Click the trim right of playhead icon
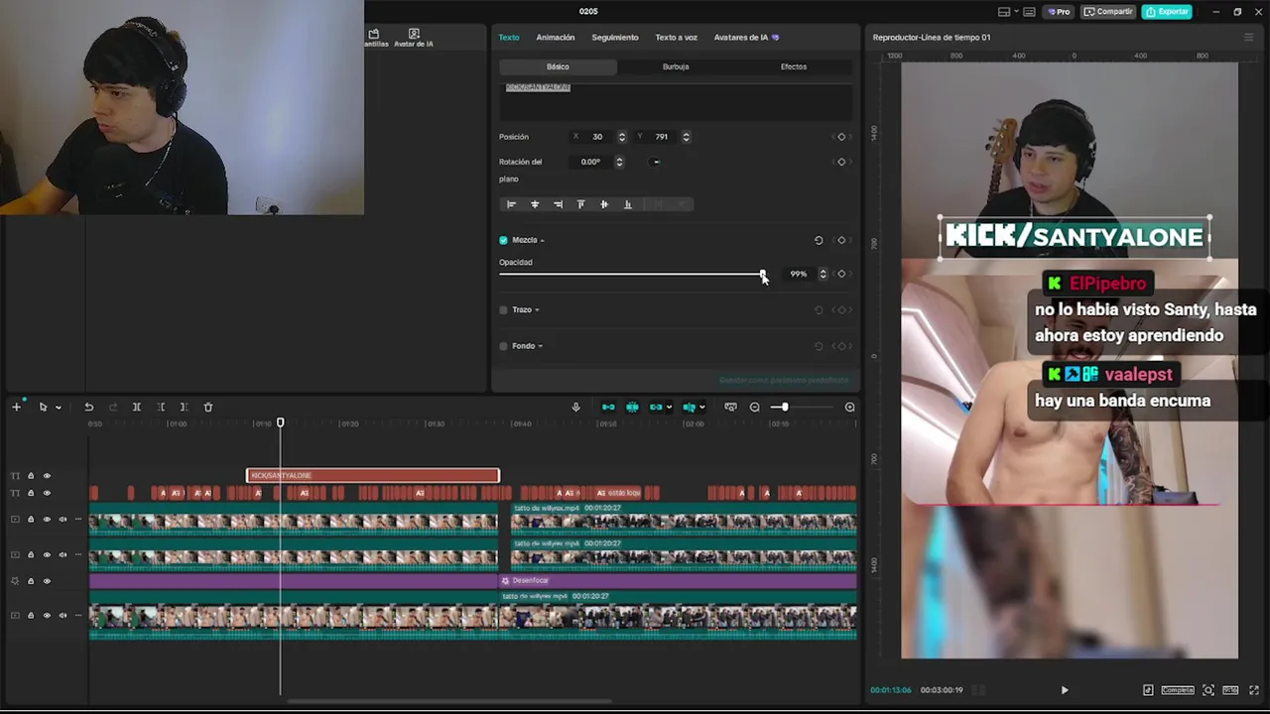1270x714 pixels. point(184,407)
